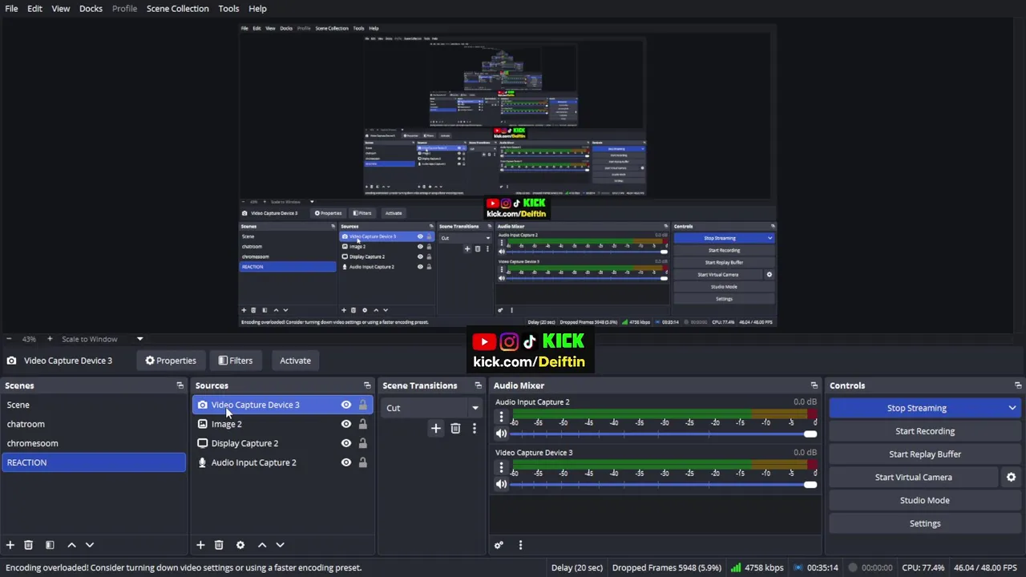Add a new source with plus icon
The image size is (1026, 577).
click(200, 545)
